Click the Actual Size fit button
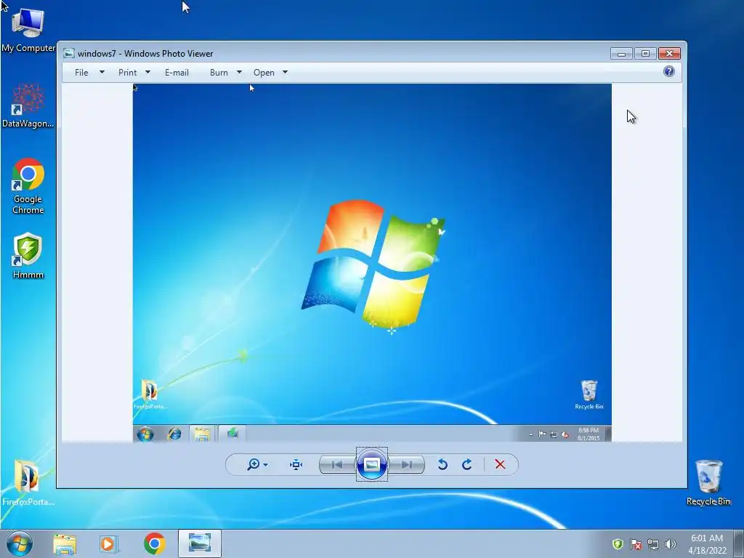744x558 pixels. tap(296, 464)
